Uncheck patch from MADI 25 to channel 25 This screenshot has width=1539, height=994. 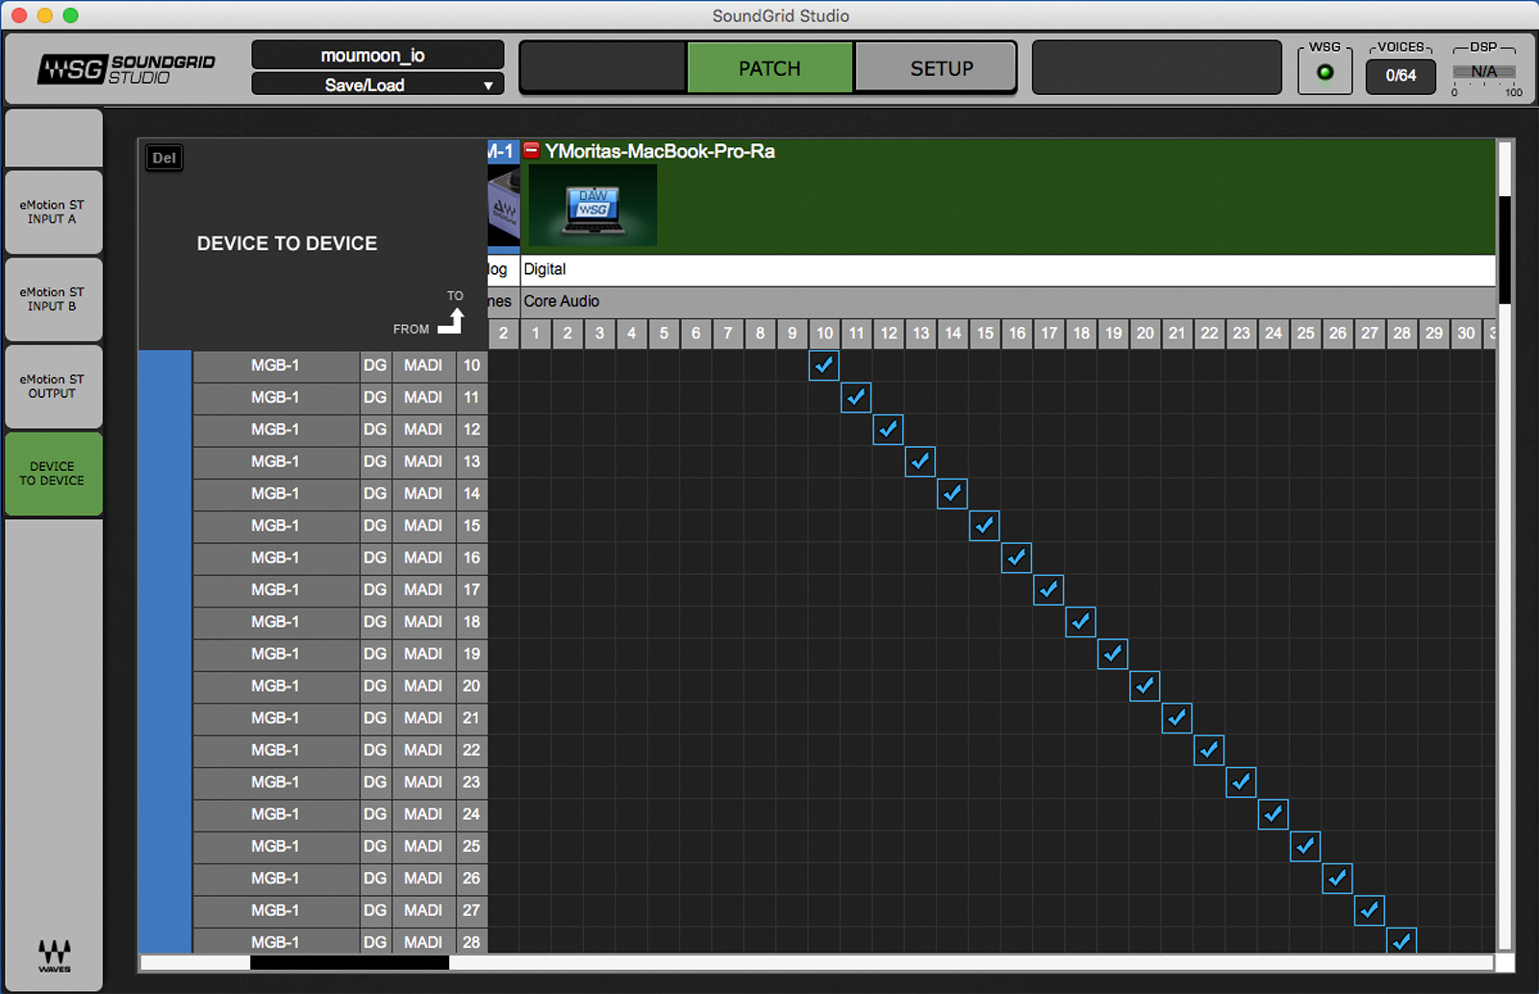(x=1305, y=846)
